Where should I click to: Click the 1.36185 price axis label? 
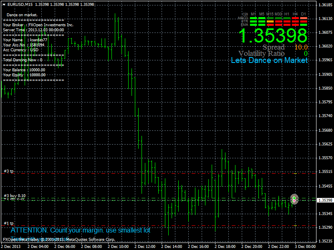325,5
